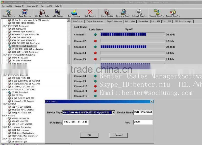Screen dimensions: 202x145
Task: Click the DVB-S/S2 7IN1 IRD icon
Action: (9, 78)
